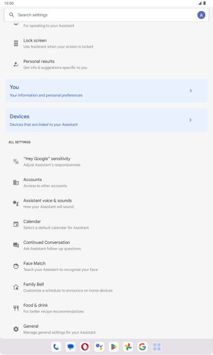Viewport: 213px width, 355px height.
Task: Open "Hey Google" sensitivity setting
Action: (x=106, y=162)
